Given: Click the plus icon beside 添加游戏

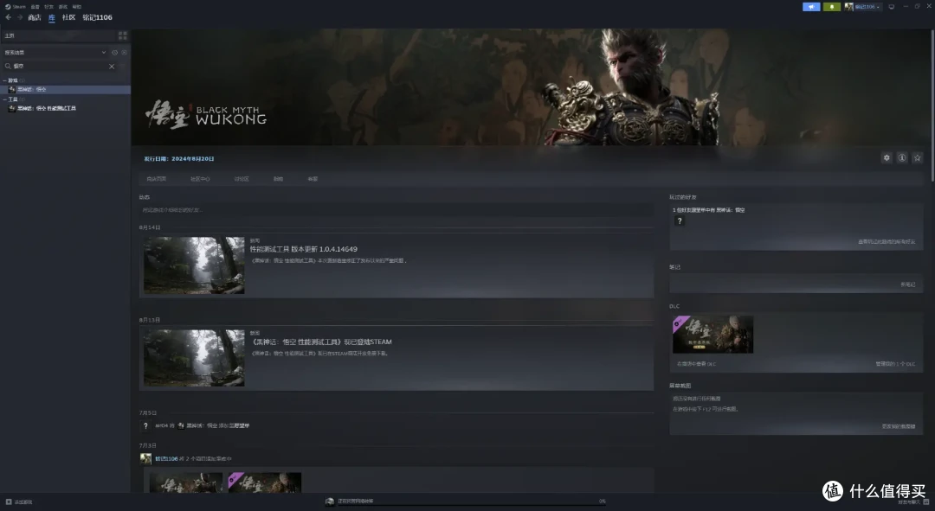Looking at the screenshot, I should 9,502.
